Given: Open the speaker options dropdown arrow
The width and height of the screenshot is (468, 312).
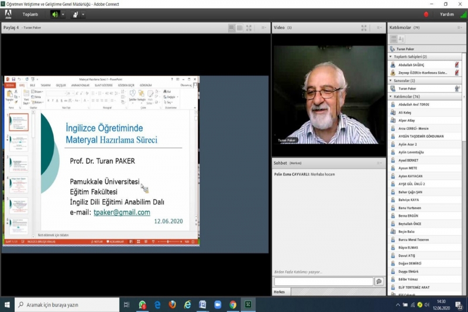Looking at the screenshot, I should click(63, 14).
